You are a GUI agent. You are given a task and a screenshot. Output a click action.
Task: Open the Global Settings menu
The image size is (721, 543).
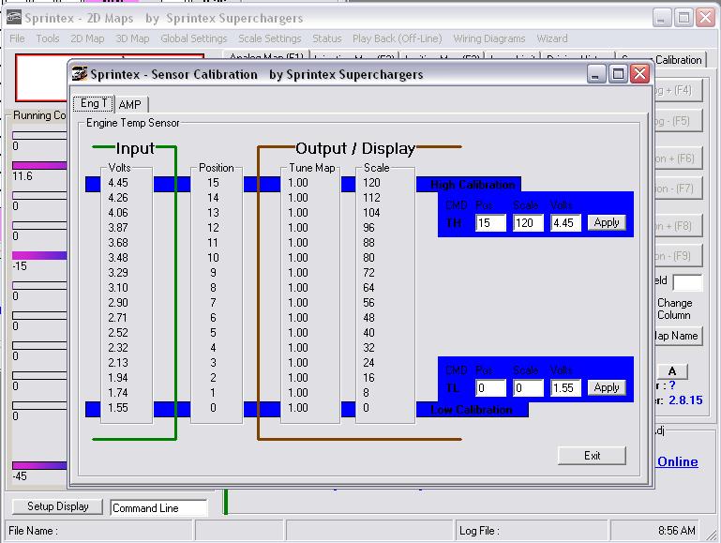tap(193, 38)
